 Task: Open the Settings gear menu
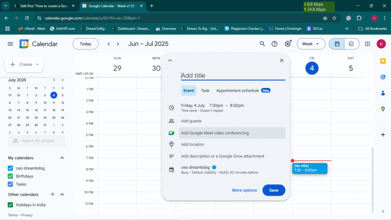pos(288,44)
